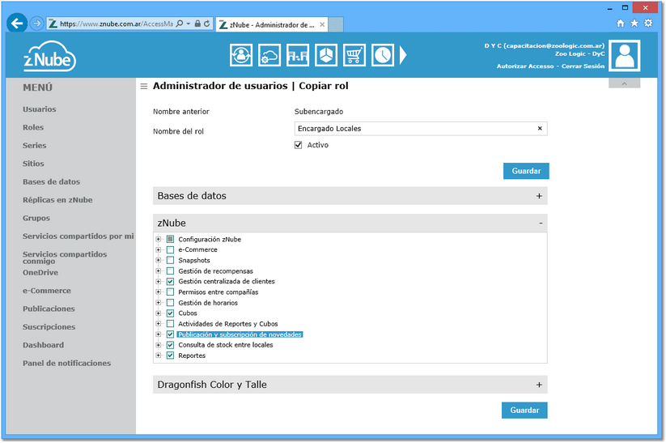Open the stores icon in header
The image size is (666, 443).
pyautogui.click(x=298, y=55)
